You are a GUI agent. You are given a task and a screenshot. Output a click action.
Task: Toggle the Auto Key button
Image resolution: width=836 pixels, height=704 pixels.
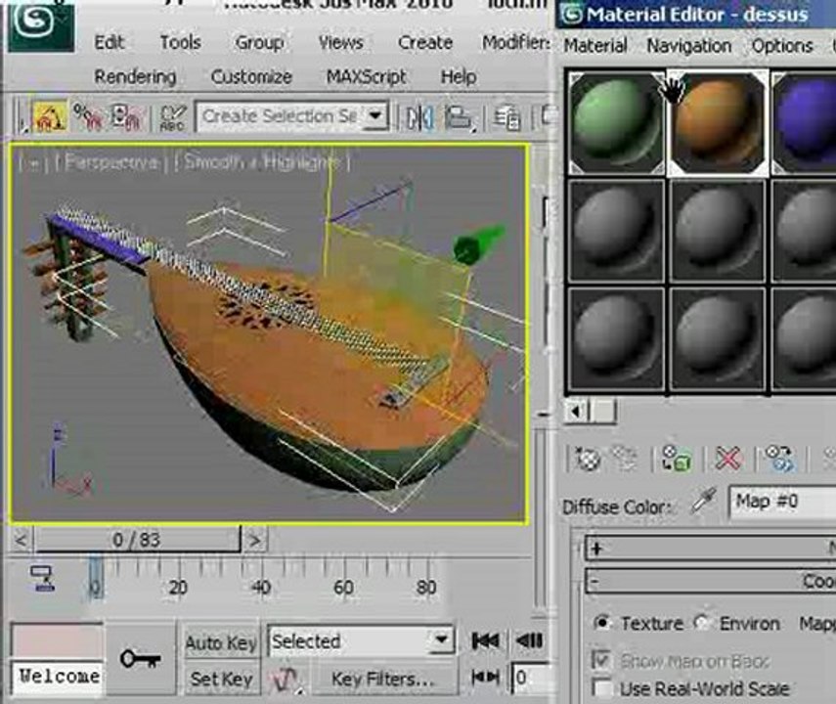click(221, 642)
